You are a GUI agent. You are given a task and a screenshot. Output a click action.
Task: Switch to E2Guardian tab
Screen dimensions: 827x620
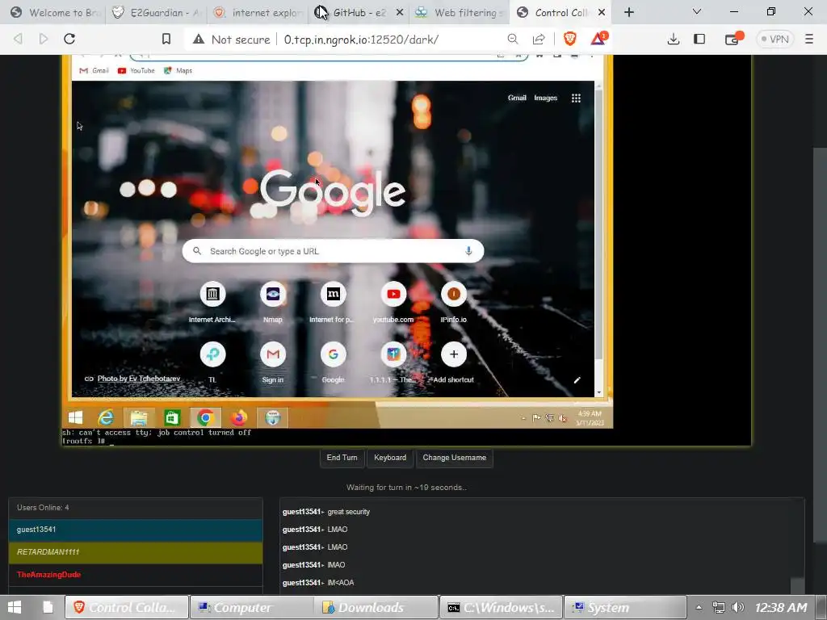tap(157, 12)
